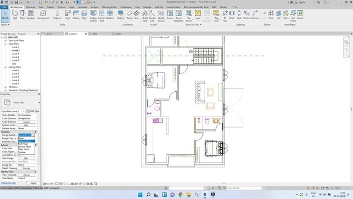Open Level 3 floor plan in browser
Viewport: 353px width, 199px height.
pyautogui.click(x=15, y=54)
